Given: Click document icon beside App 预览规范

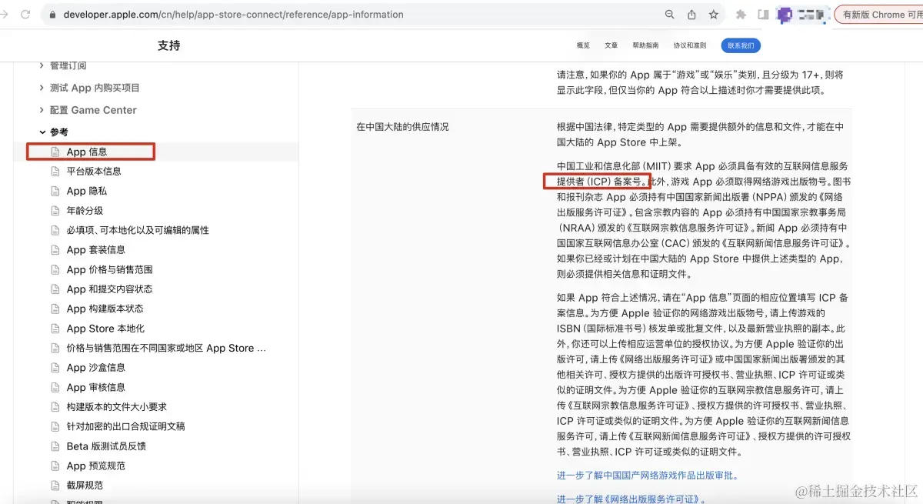Looking at the screenshot, I should coord(55,466).
